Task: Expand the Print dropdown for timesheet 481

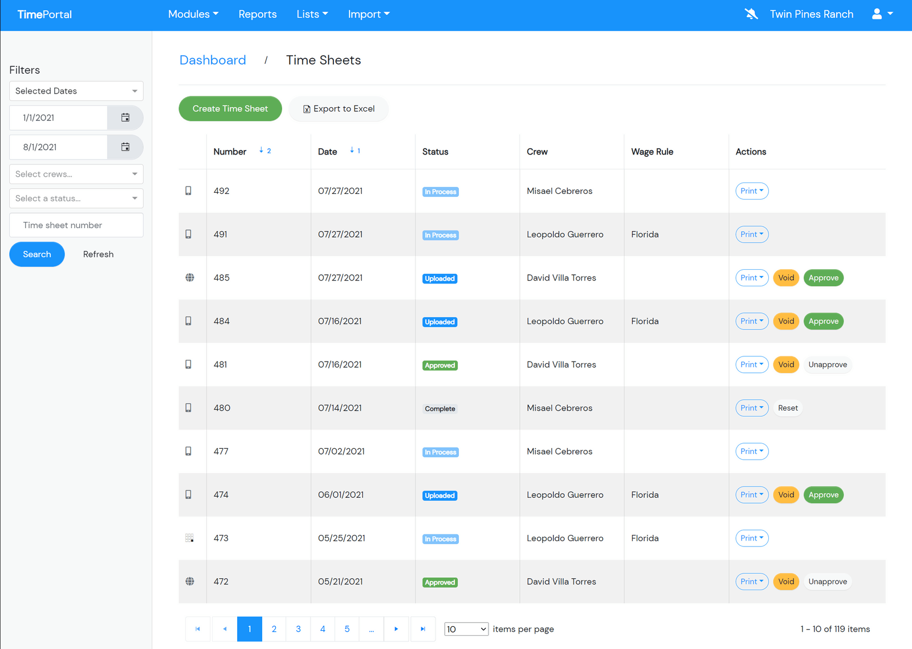Action: [x=752, y=364]
